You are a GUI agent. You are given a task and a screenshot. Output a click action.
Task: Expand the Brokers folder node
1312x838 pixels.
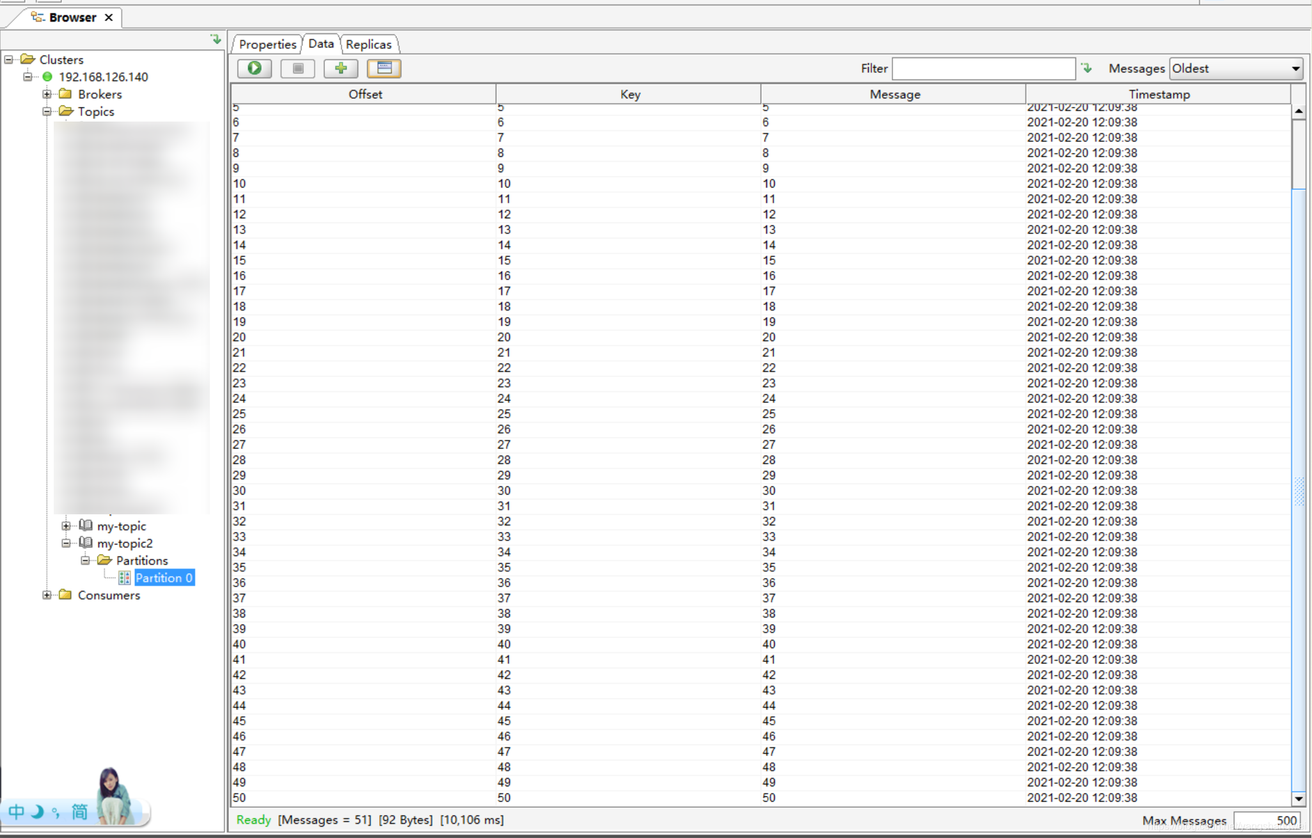click(x=47, y=94)
